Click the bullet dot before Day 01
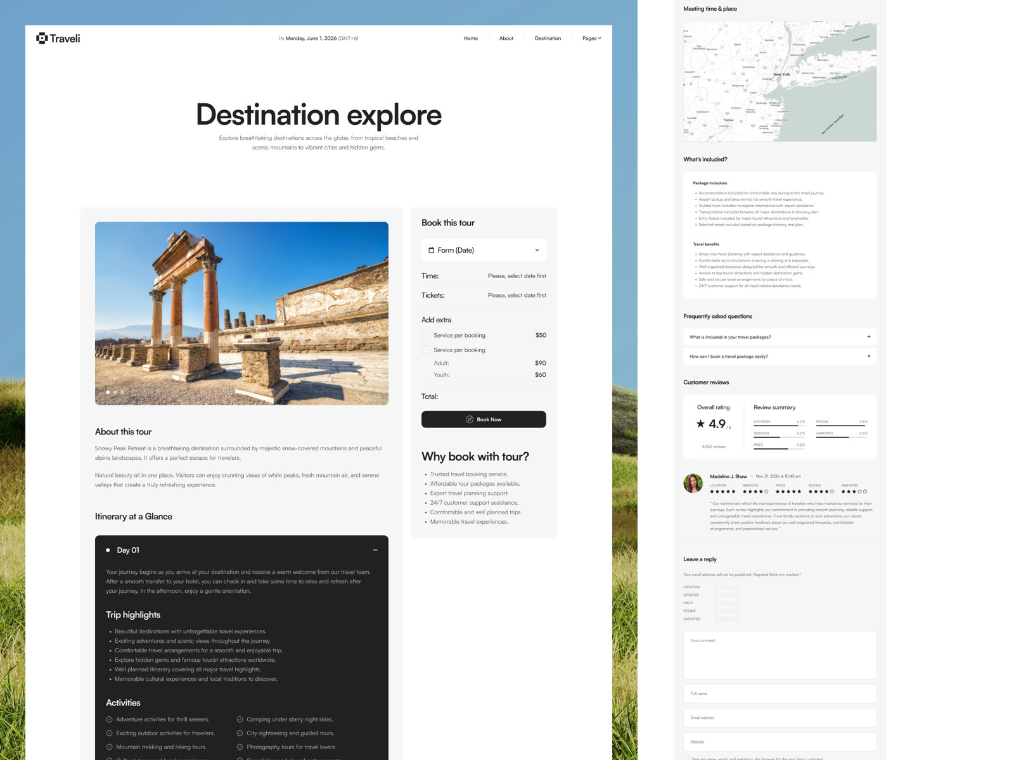The width and height of the screenshot is (1014, 760). click(108, 550)
